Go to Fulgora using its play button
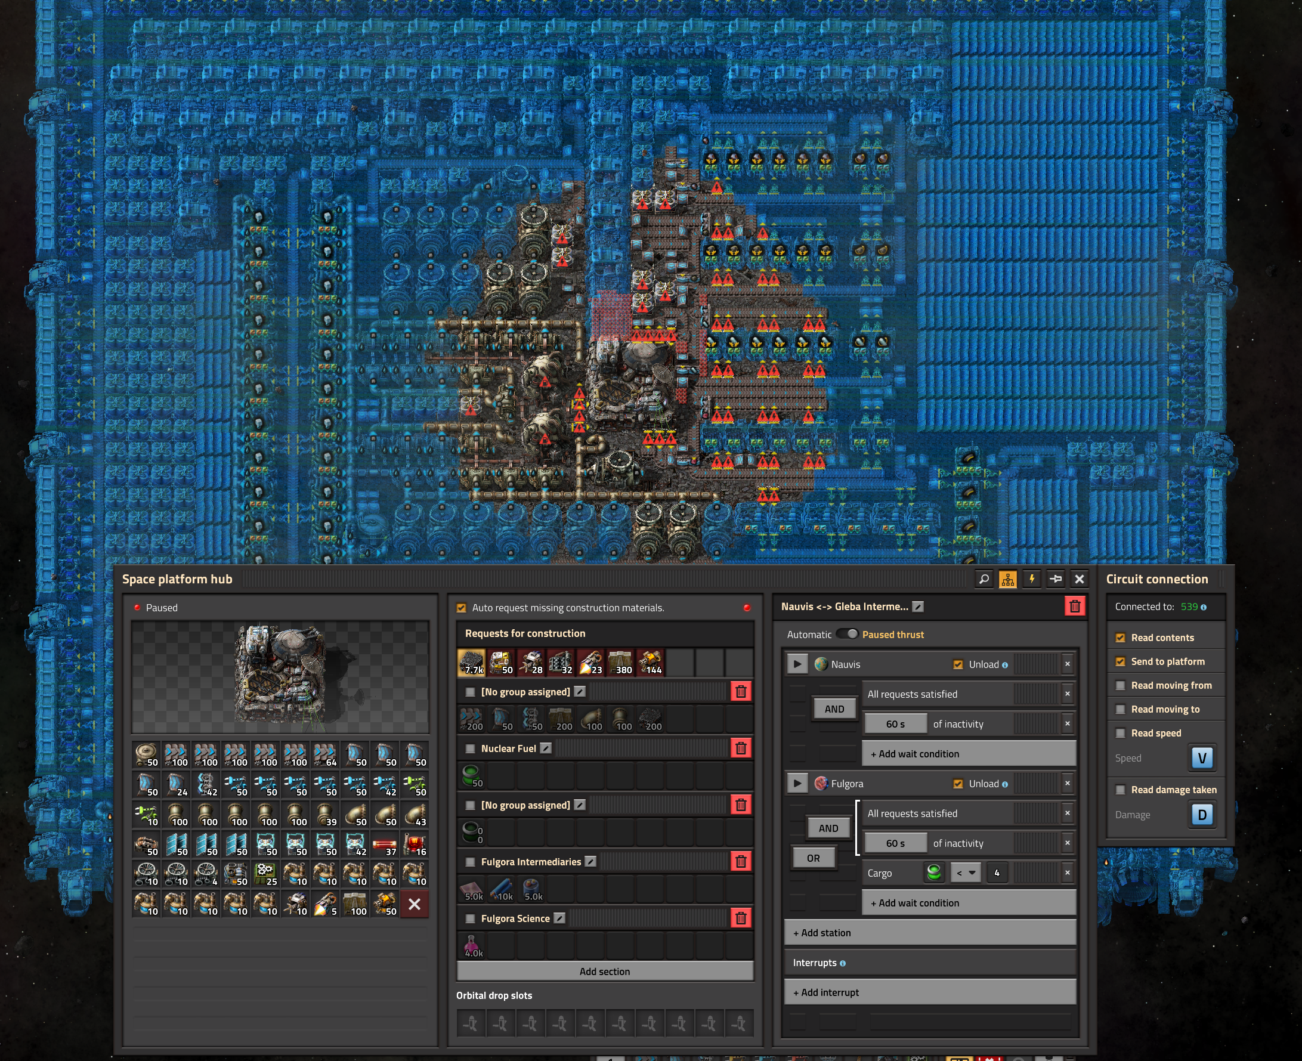The height and width of the screenshot is (1061, 1302). [797, 783]
